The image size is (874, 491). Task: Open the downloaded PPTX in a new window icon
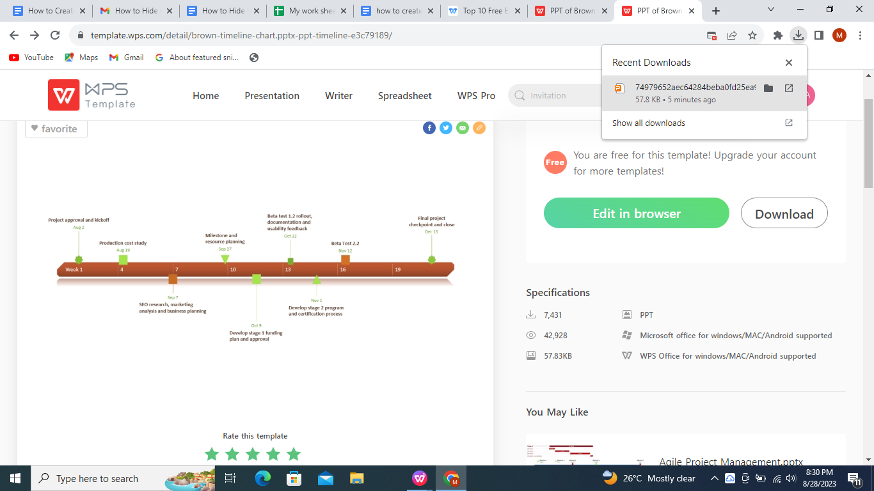pos(789,88)
